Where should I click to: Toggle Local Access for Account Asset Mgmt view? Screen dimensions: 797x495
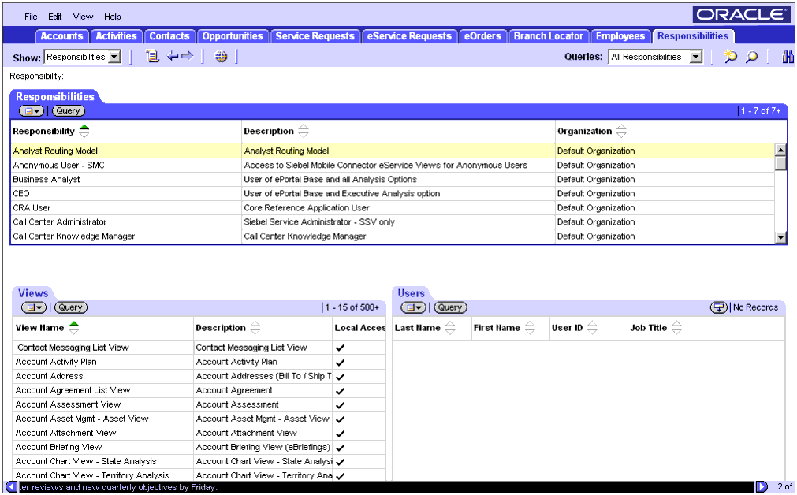340,419
